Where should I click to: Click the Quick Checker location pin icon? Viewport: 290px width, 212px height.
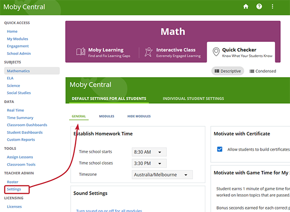(216, 52)
